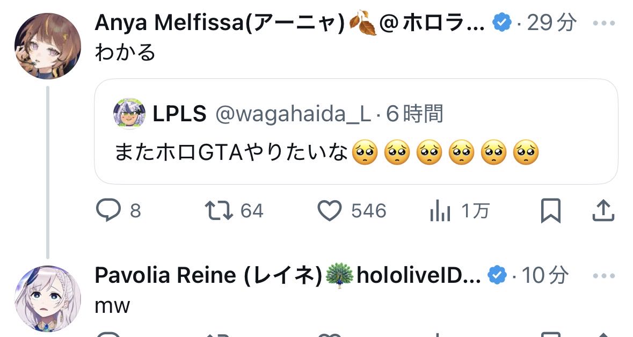Share Anya Melfissa's tweet via share icon
The image size is (633, 337).
coord(603,210)
